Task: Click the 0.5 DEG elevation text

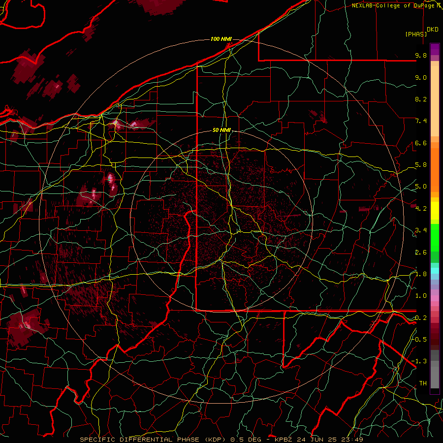Action: click(x=246, y=440)
